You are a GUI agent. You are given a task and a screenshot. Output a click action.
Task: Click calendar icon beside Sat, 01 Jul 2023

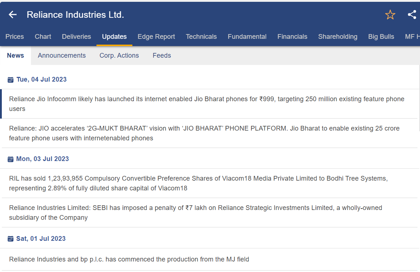pos(11,239)
